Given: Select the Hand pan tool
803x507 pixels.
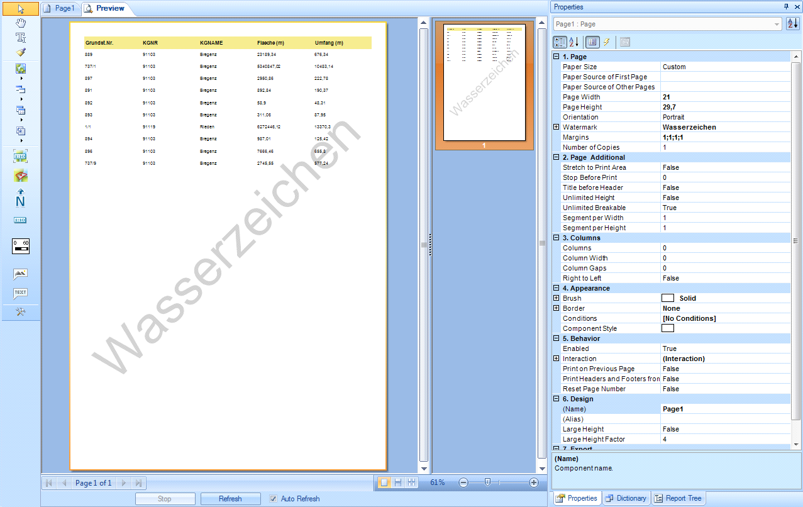Looking at the screenshot, I should (21, 23).
